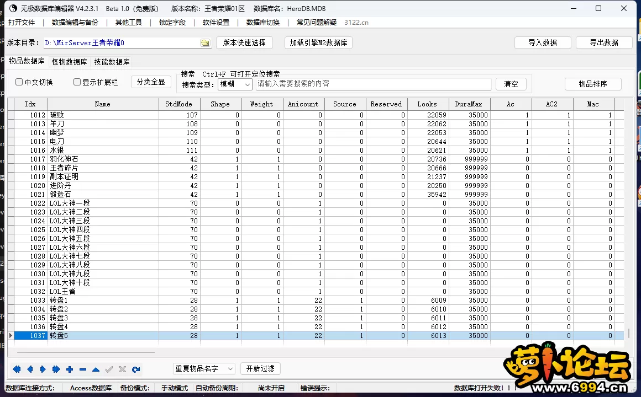Click the DuraMax column header
Viewport: 641px width, 397px height.
tap(469, 104)
